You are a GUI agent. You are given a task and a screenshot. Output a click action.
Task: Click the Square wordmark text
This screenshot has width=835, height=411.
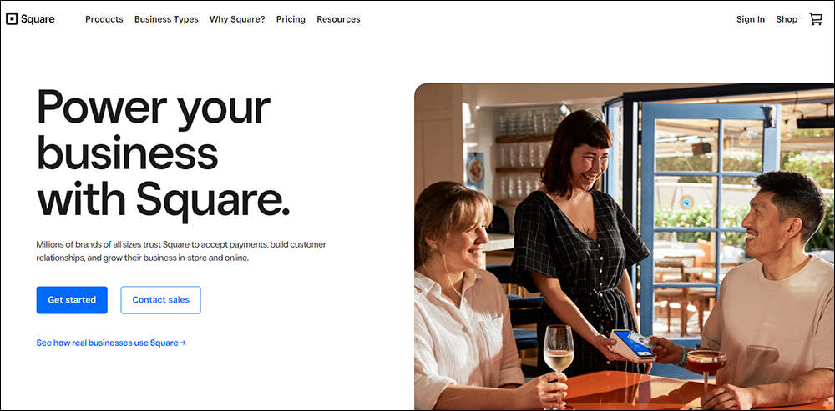(x=38, y=19)
